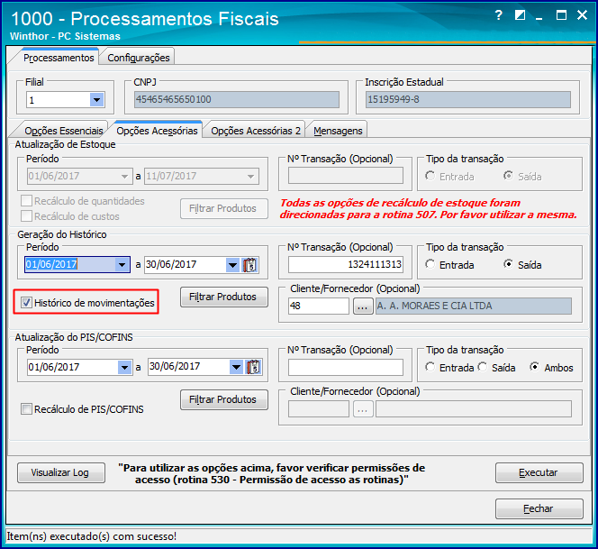This screenshot has height=549, width=598.
Task: Click Filtrar Produtos in Geração do Histórico
Action: pos(224,297)
